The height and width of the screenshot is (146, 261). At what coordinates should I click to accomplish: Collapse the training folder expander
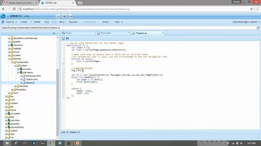9,59
